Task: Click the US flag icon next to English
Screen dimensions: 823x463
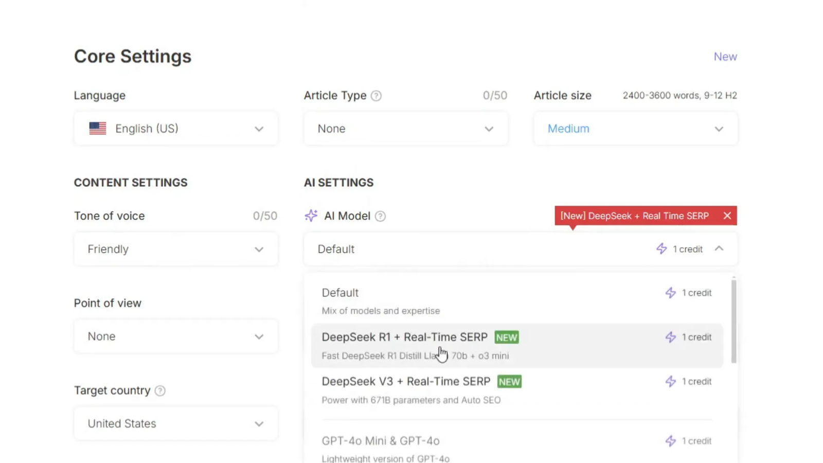Action: tap(98, 128)
